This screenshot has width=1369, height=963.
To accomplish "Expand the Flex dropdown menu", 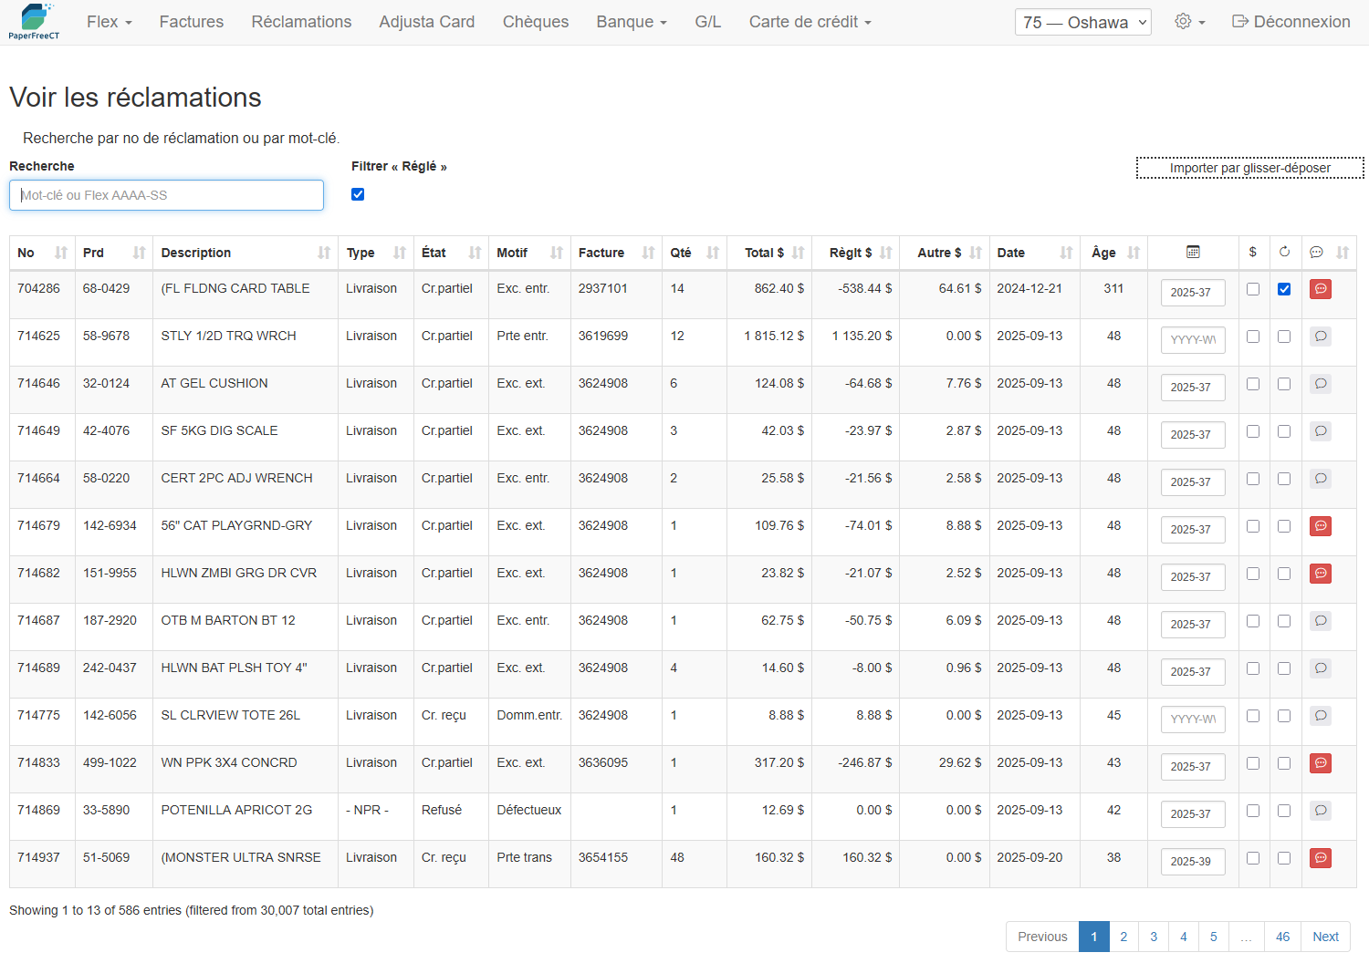I will [x=109, y=22].
